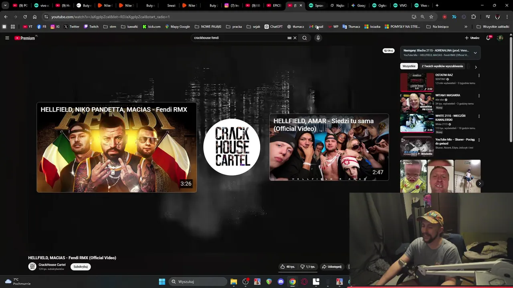513x288 pixels.
Task: Start voice search with microphone icon
Action: 318,38
